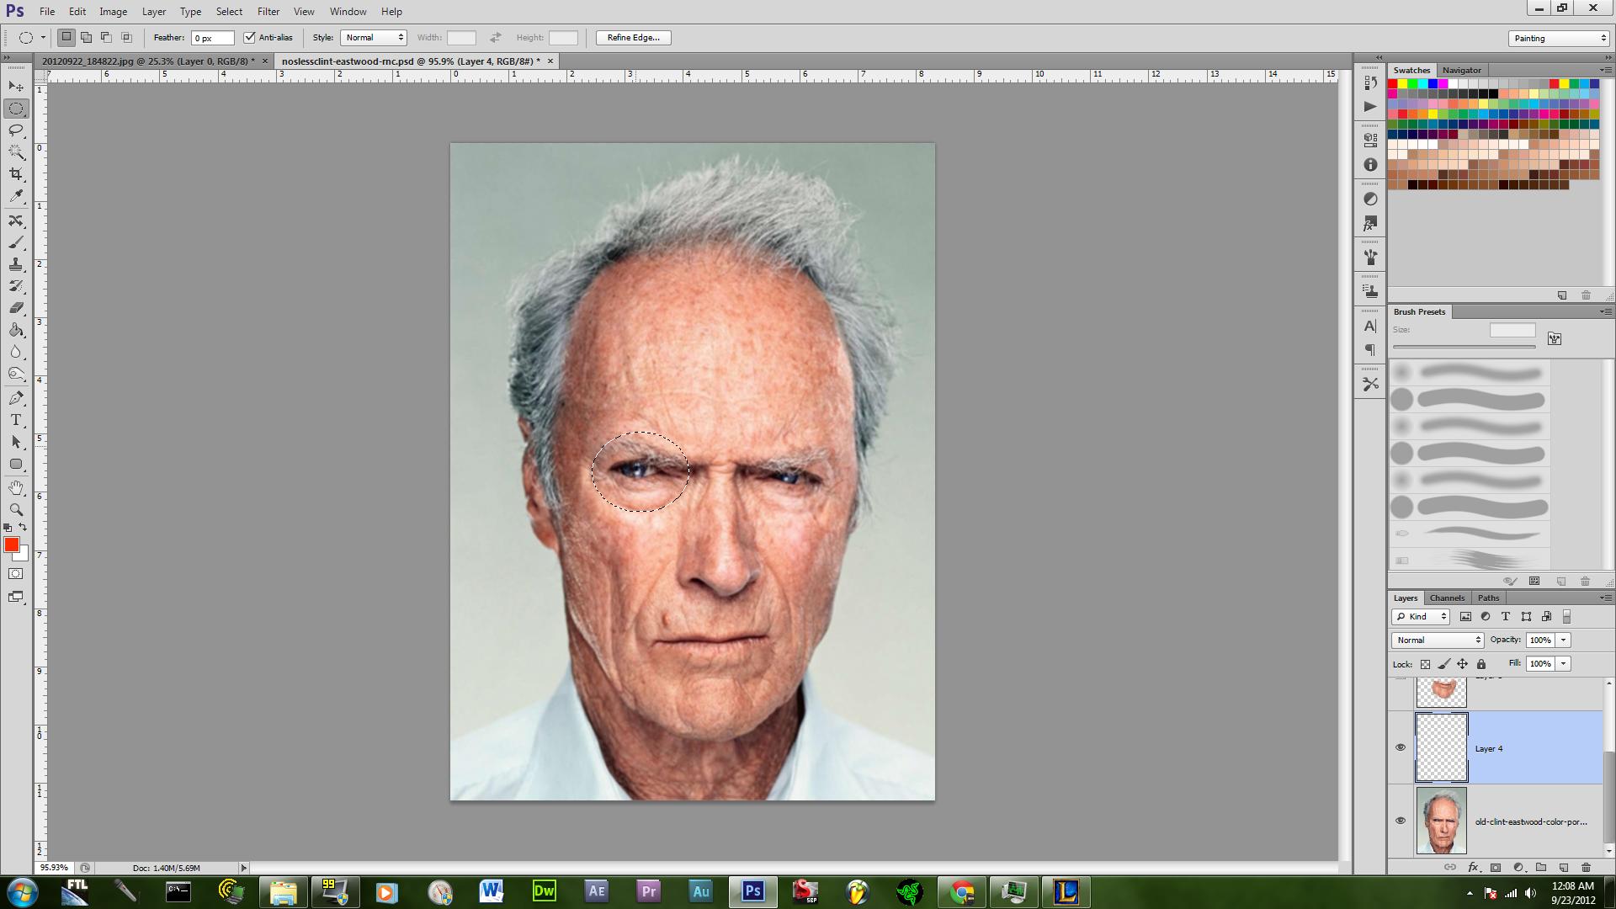
Task: Open the layer filter Kind dropdown
Action: (1421, 617)
